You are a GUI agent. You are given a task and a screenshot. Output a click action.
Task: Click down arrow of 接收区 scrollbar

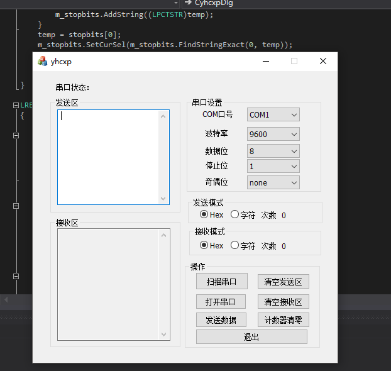click(x=163, y=335)
